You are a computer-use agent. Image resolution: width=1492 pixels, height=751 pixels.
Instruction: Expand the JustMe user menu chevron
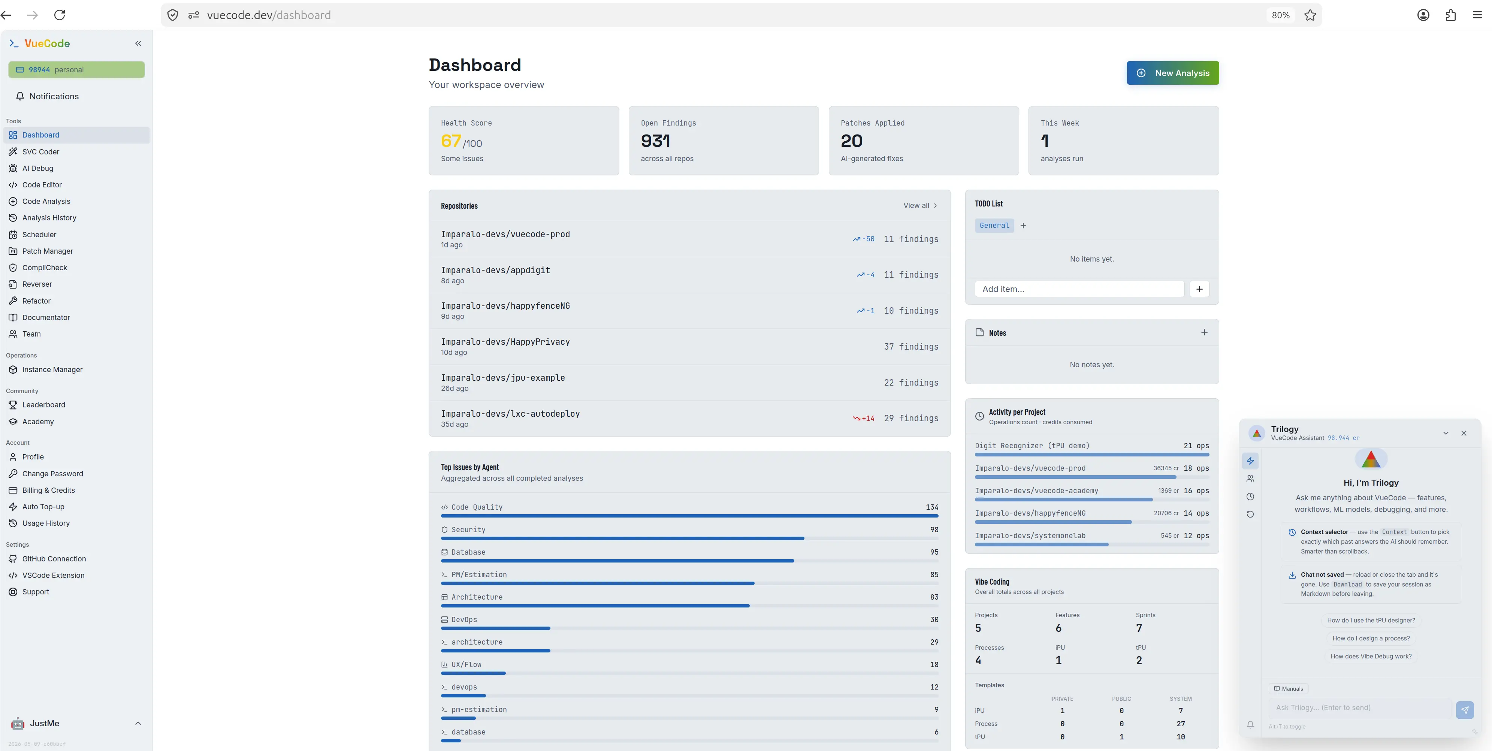[x=138, y=723]
